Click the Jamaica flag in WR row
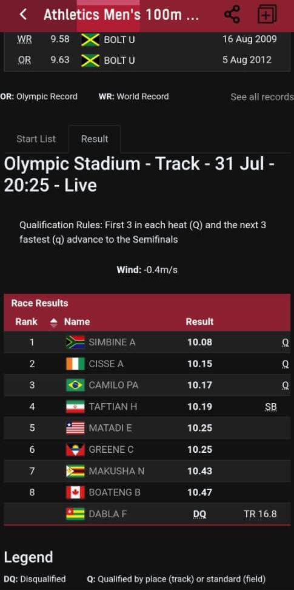Image resolution: width=294 pixels, height=590 pixels. (90, 39)
